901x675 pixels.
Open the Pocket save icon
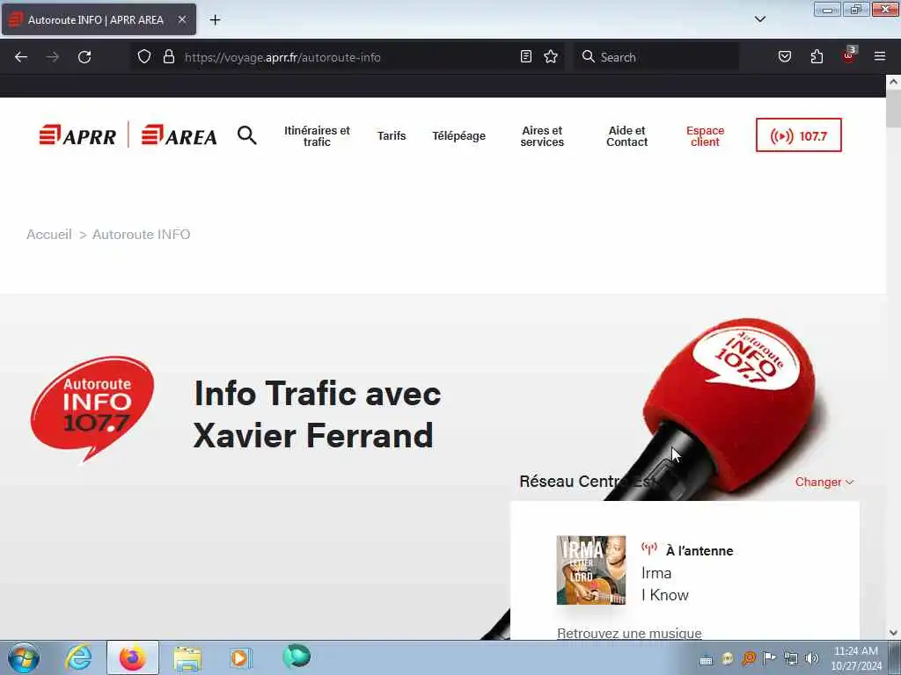pyautogui.click(x=785, y=57)
